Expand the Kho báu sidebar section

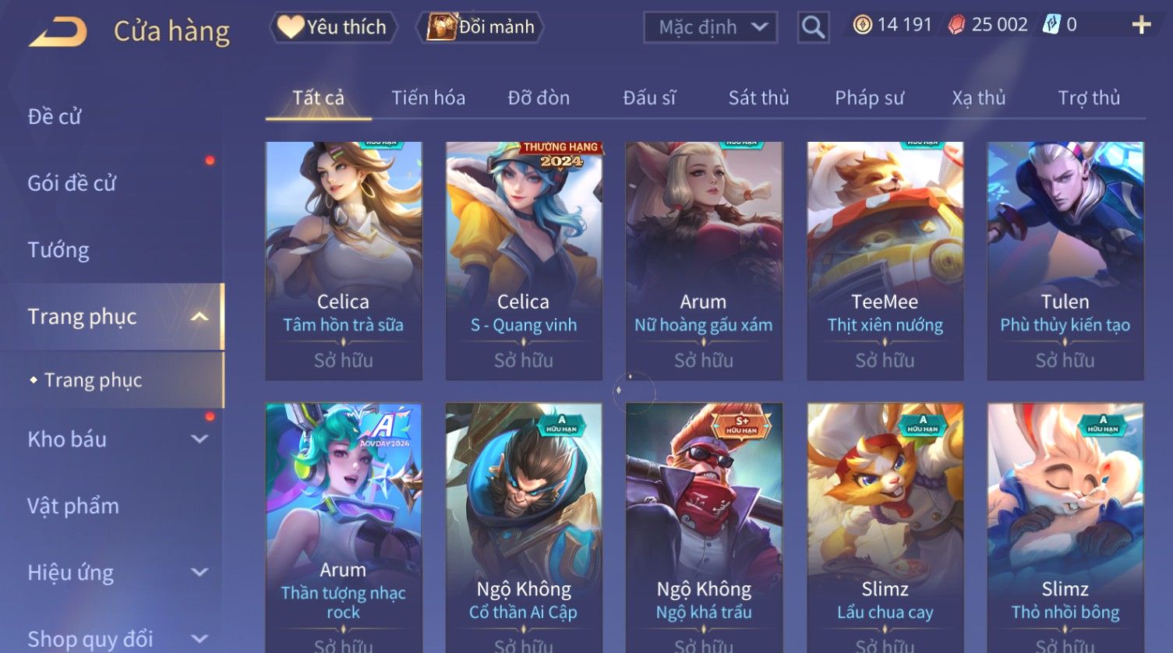(200, 439)
